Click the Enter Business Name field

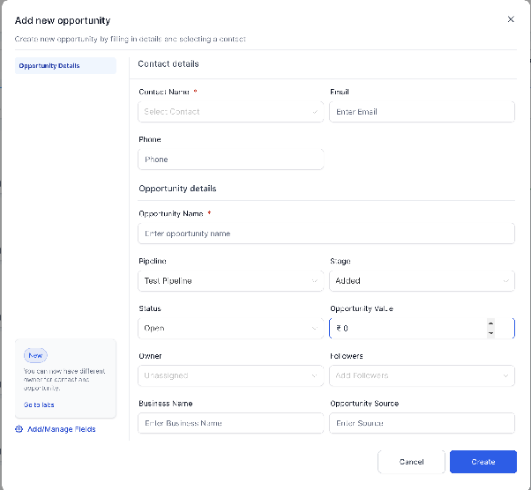(230, 423)
